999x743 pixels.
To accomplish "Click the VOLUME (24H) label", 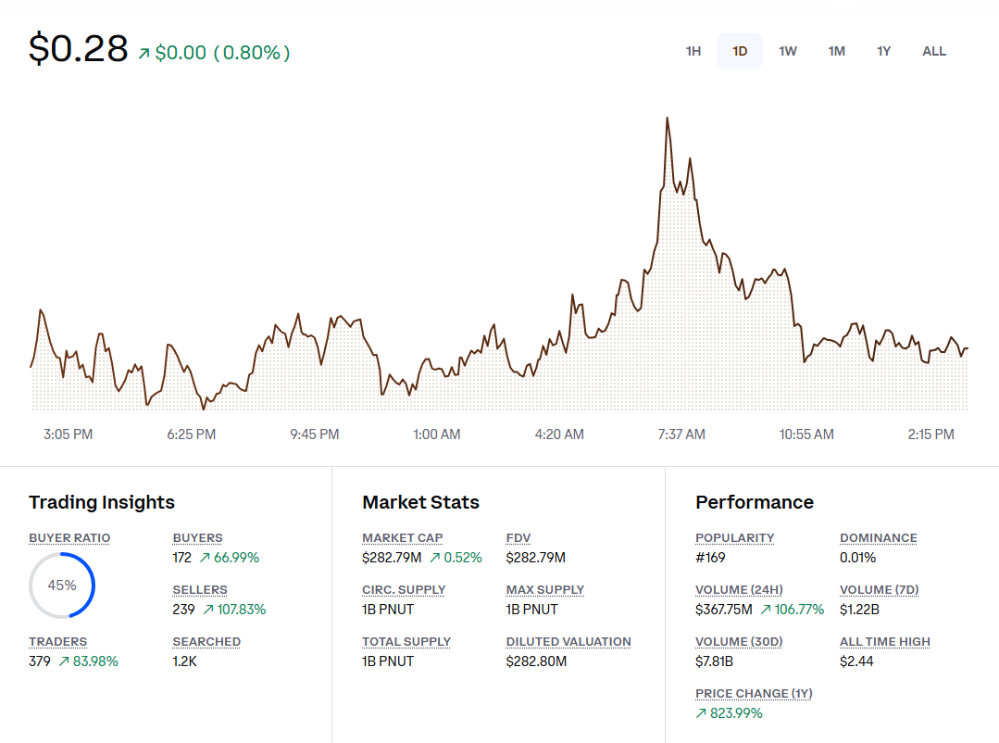I will pyautogui.click(x=739, y=589).
